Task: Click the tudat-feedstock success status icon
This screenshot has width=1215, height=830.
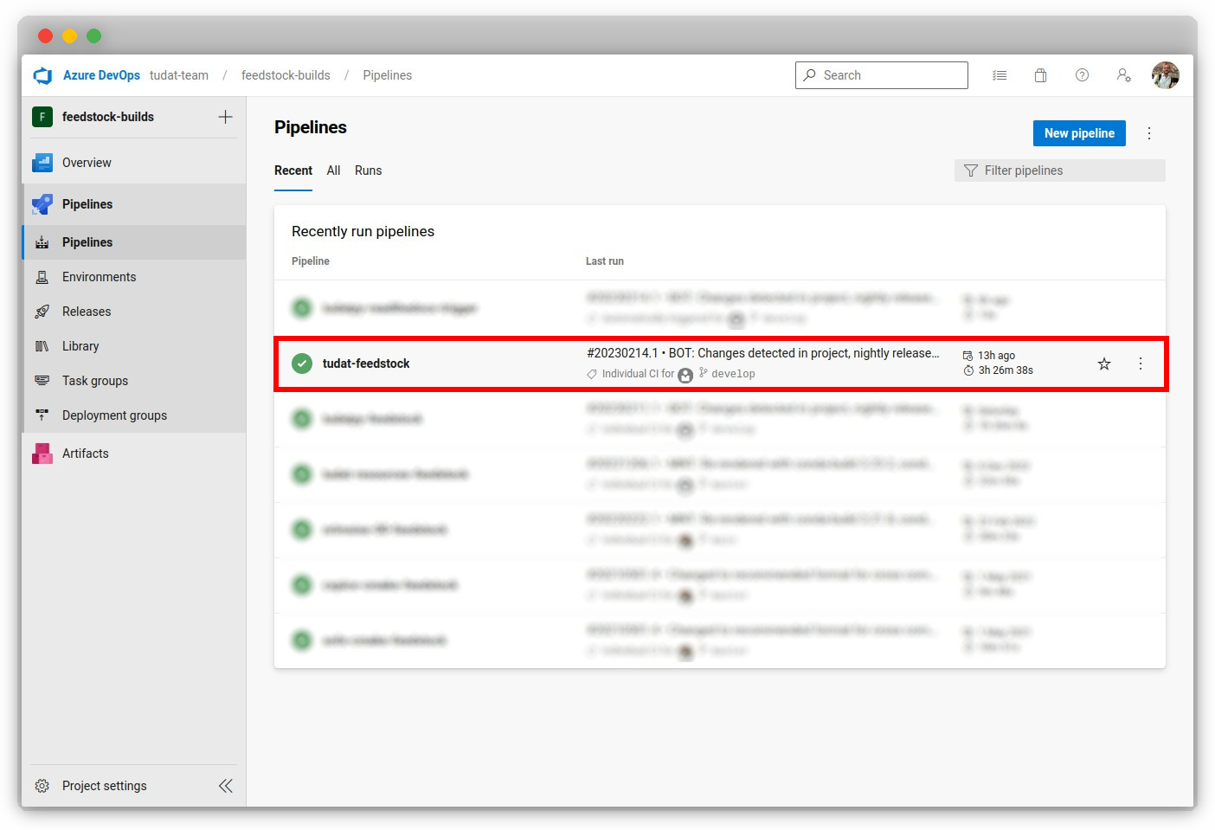Action: tap(302, 364)
